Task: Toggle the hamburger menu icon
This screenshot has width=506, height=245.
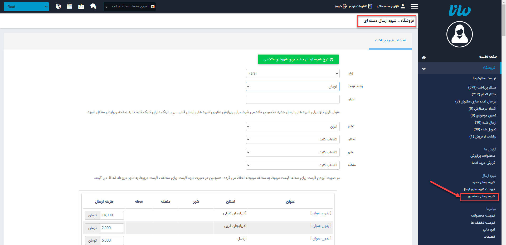Action: pyautogui.click(x=414, y=7)
